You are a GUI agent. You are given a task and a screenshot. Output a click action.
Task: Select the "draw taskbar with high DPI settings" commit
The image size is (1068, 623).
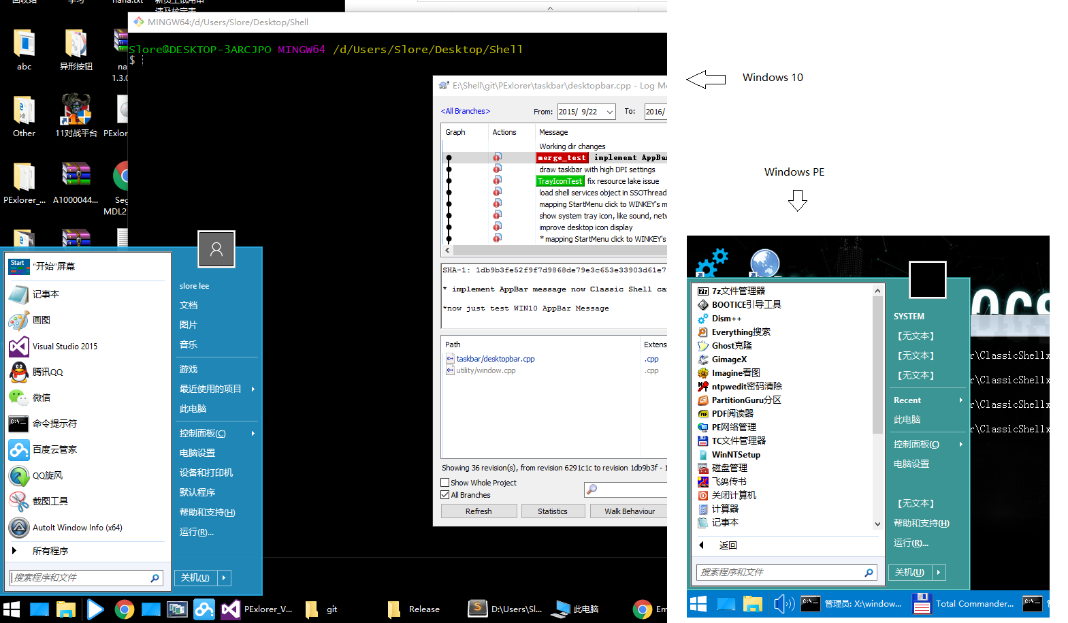click(x=597, y=170)
